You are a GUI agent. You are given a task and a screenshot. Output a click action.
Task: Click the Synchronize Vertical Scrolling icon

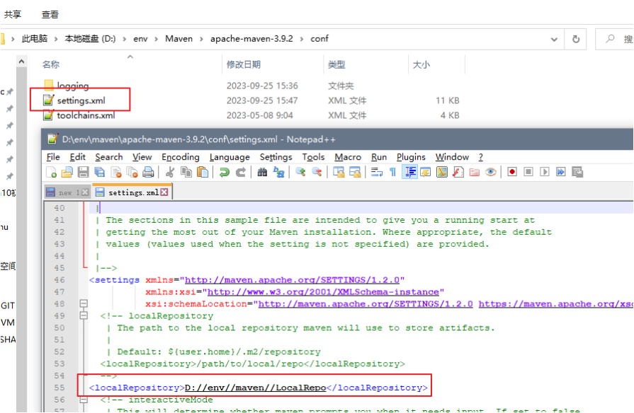pyautogui.click(x=339, y=172)
